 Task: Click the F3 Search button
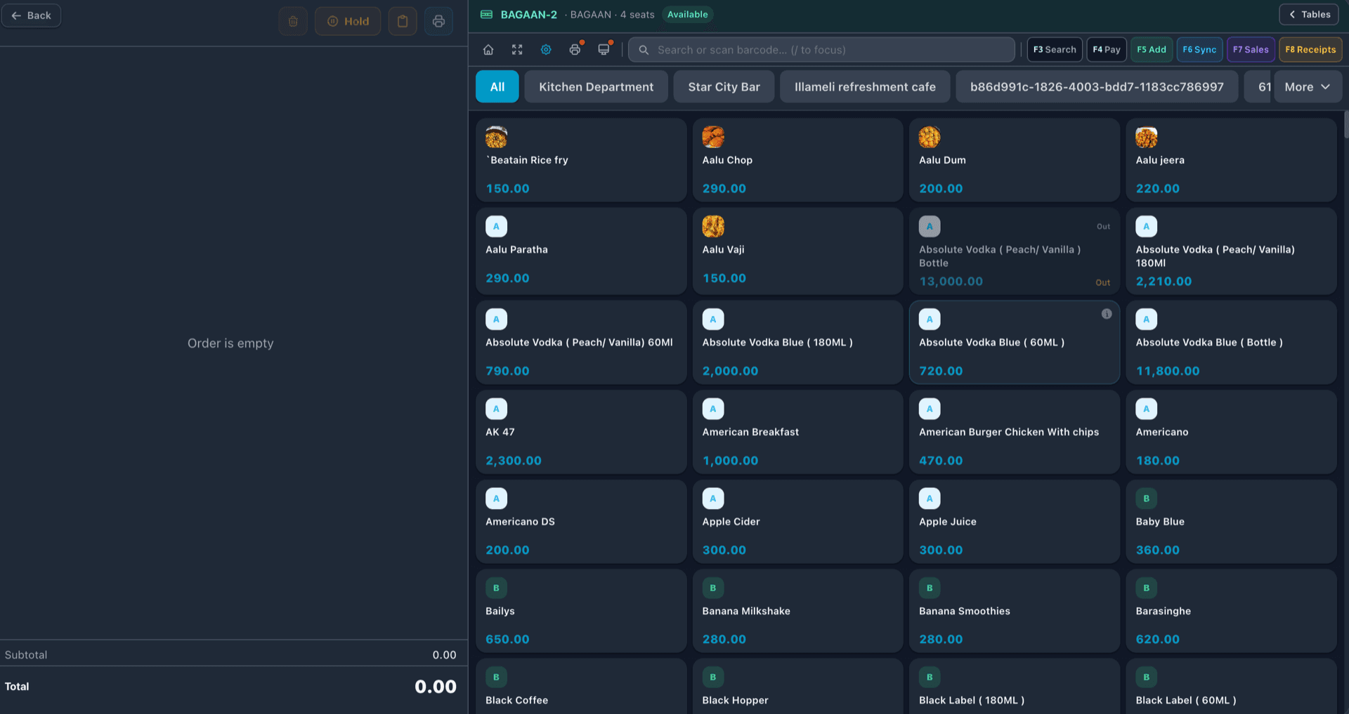[x=1055, y=50]
